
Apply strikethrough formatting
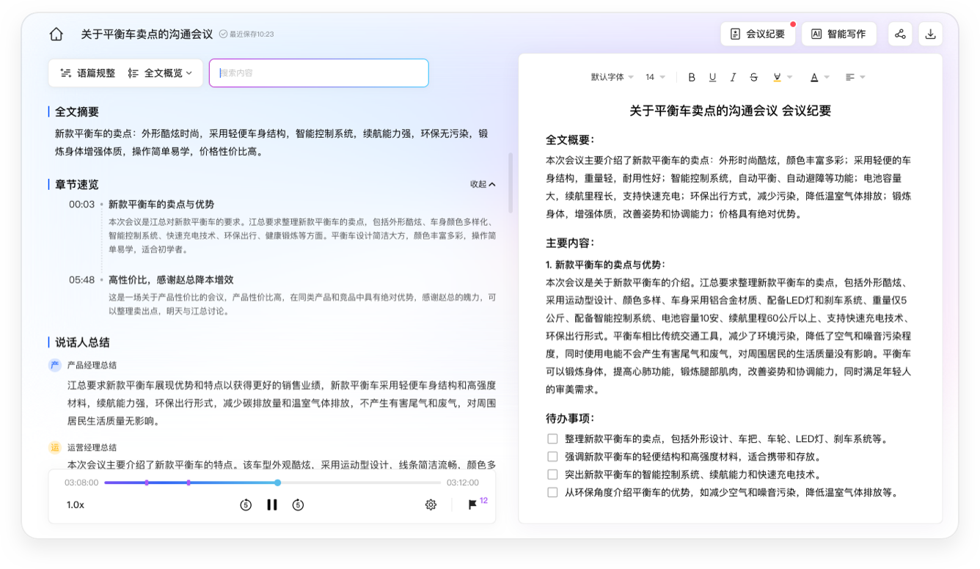tap(754, 76)
